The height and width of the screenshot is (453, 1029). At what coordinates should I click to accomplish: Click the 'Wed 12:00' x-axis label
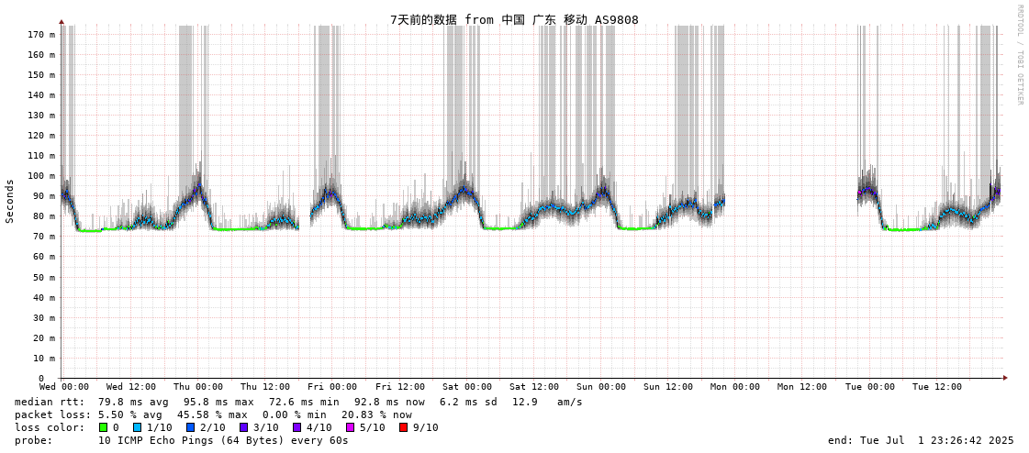(131, 387)
